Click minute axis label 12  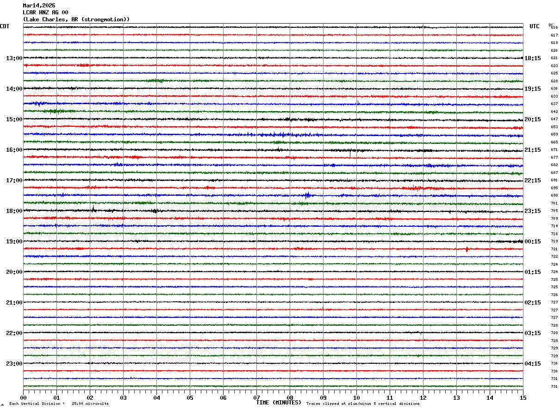[x=423, y=398]
